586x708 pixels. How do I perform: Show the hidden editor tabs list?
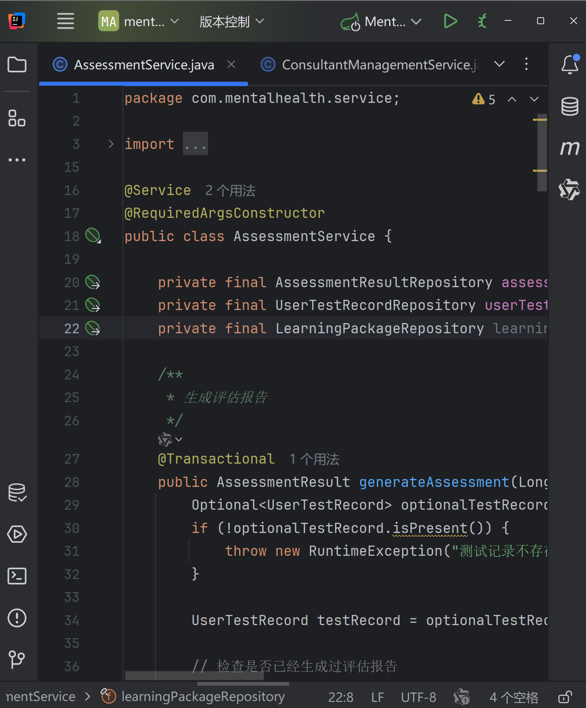click(499, 64)
